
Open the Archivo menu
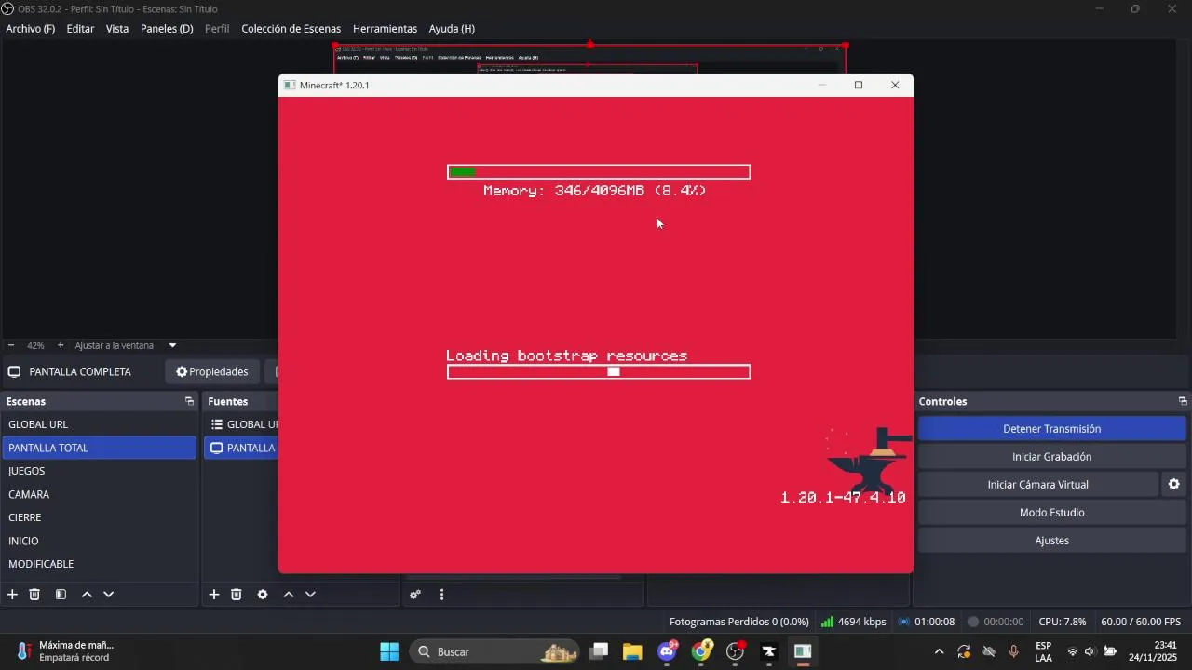click(x=30, y=29)
